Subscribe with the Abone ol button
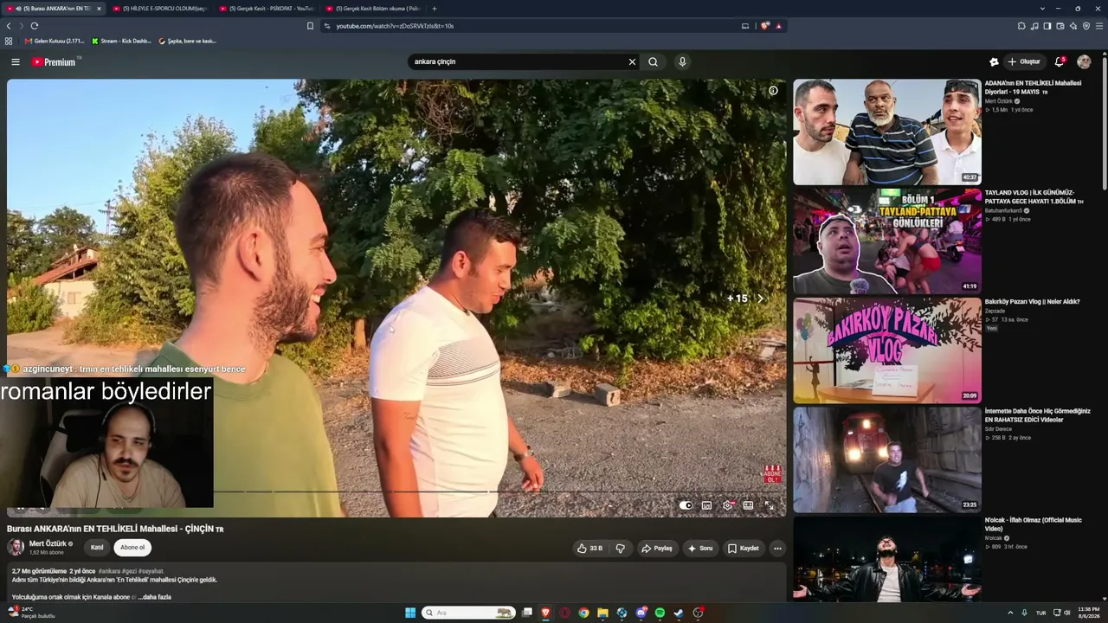The image size is (1108, 623). tap(132, 547)
